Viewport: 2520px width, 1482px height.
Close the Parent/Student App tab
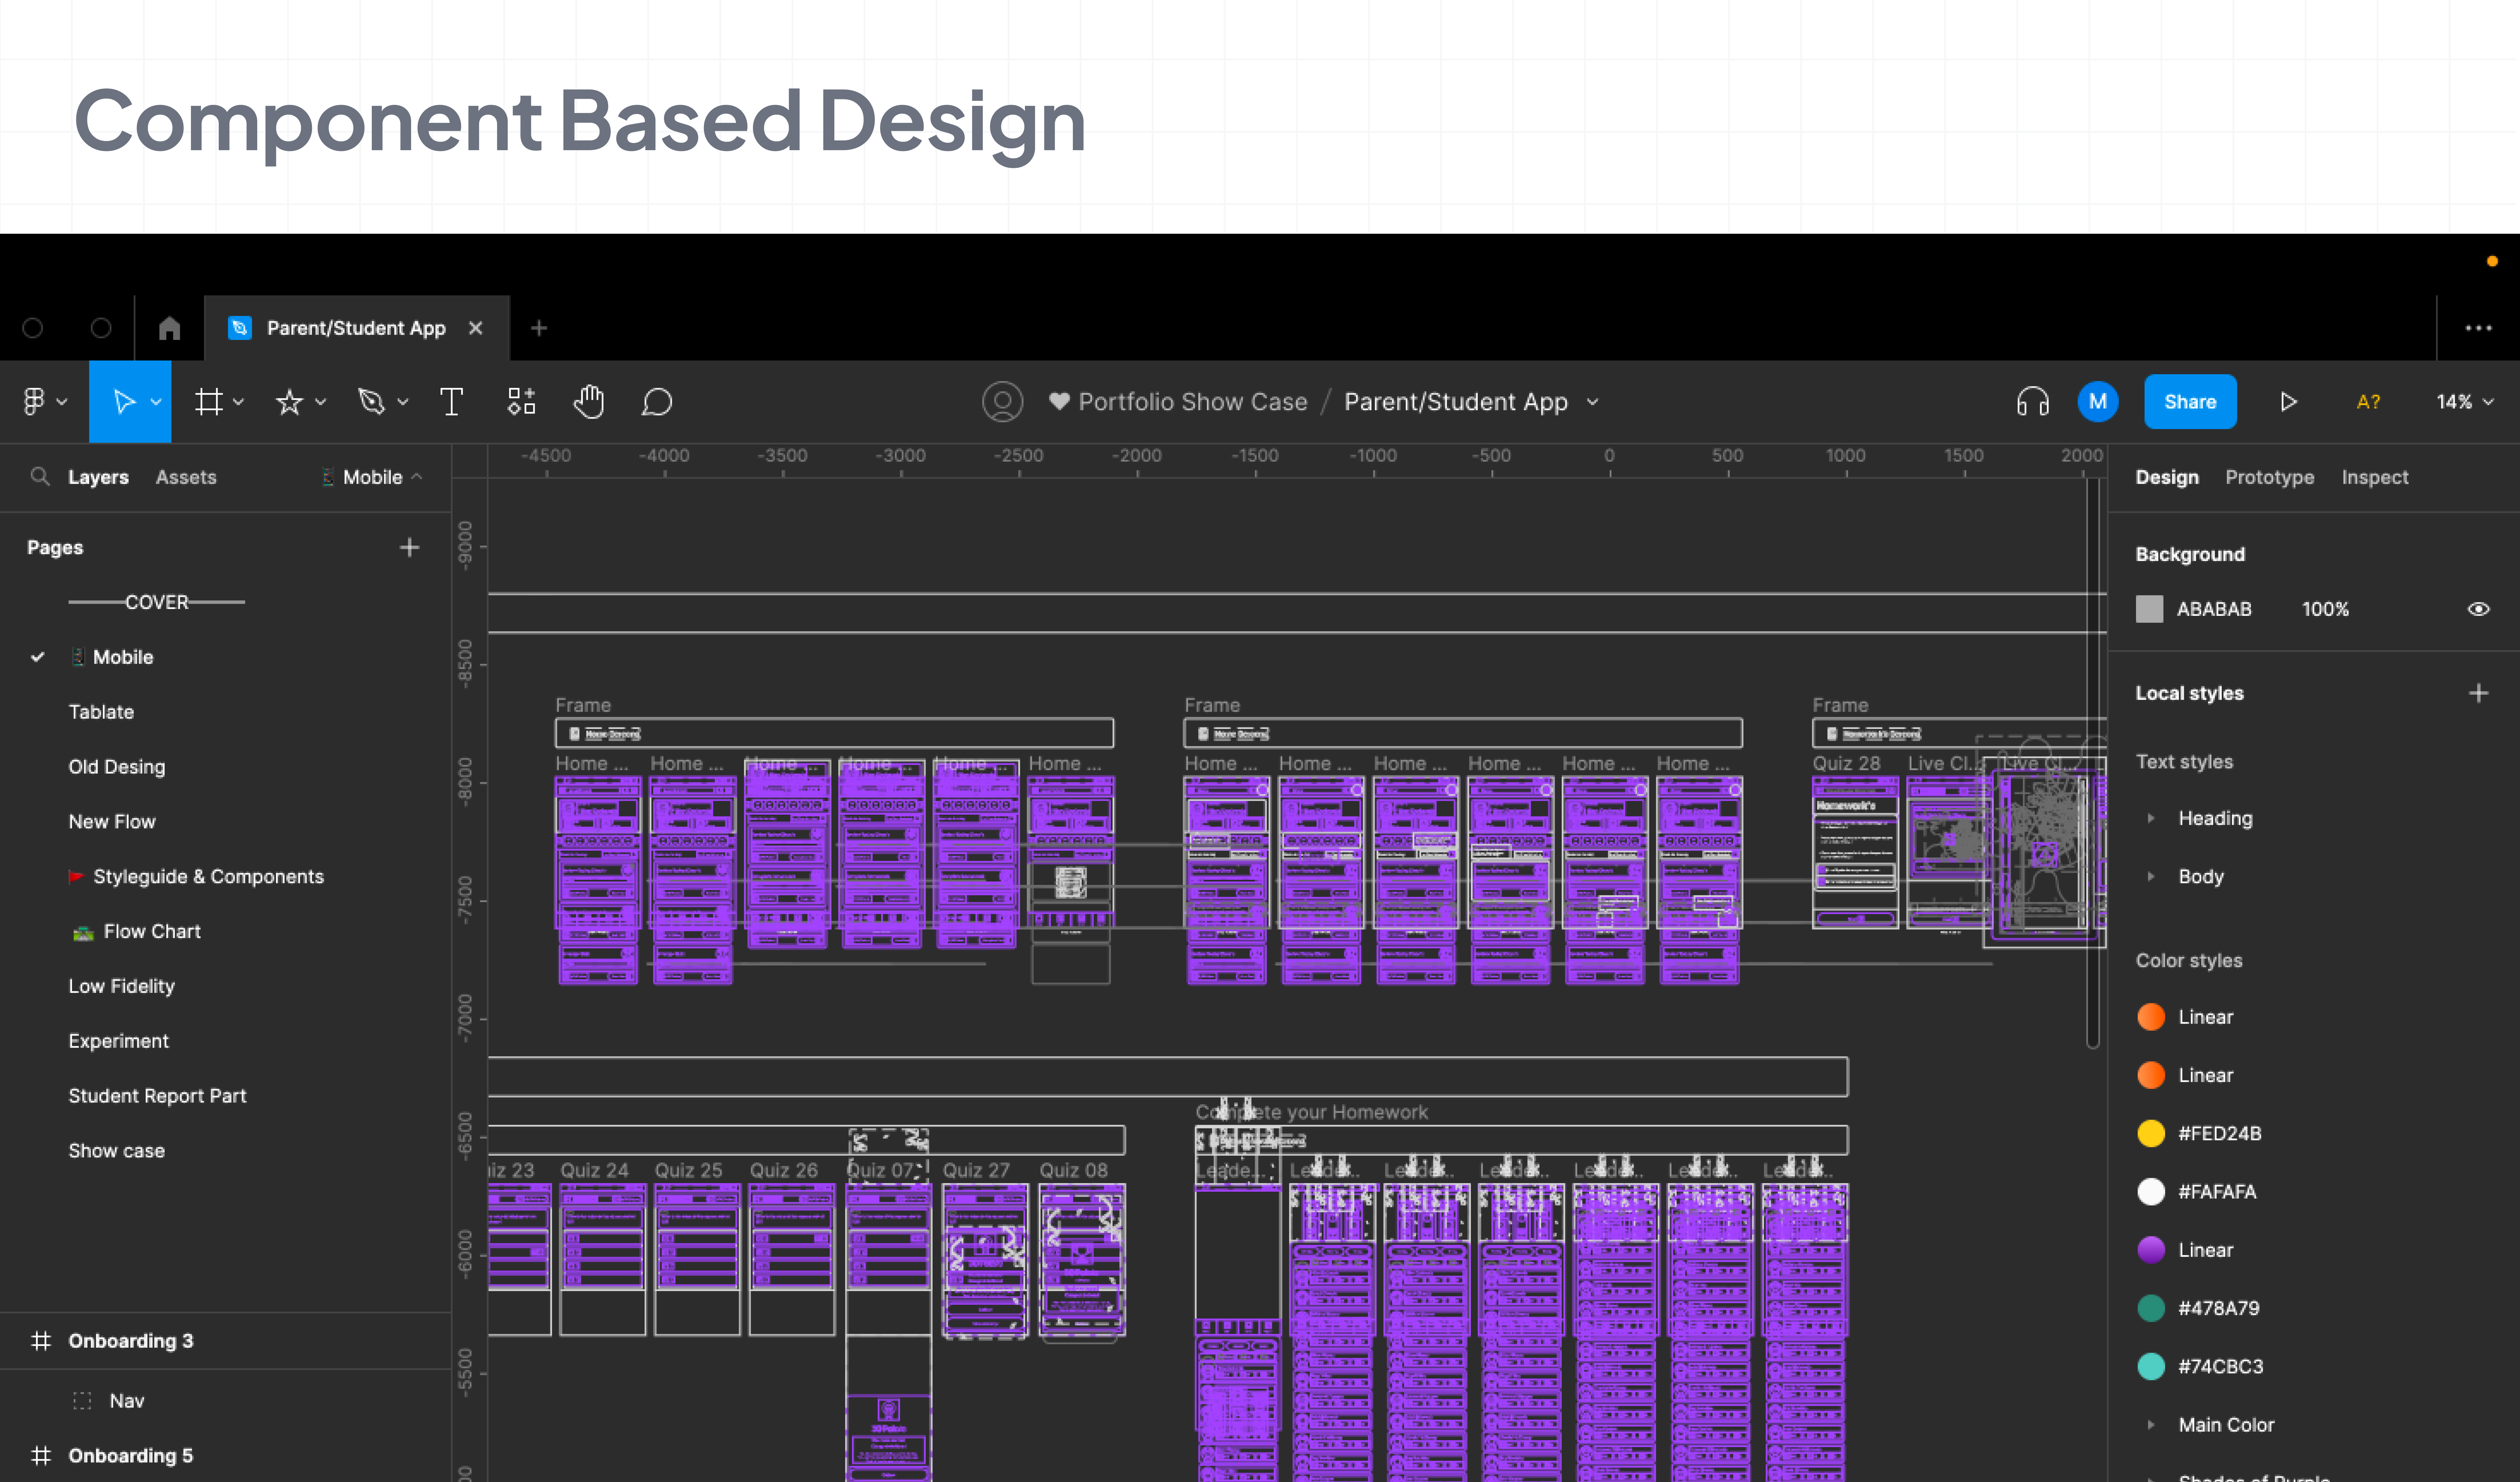pos(476,328)
